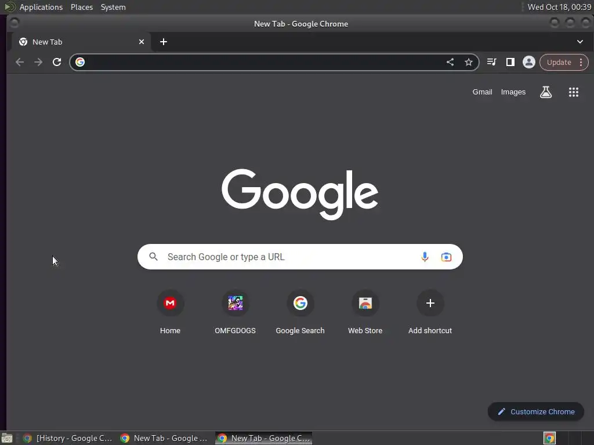594x445 pixels.
Task: Start voice search with the microphone icon
Action: pos(425,257)
